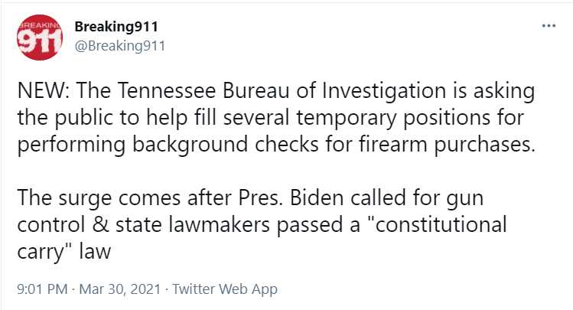Click the small BREAKING text in avatar
This screenshot has height=310, width=573.
[x=40, y=25]
